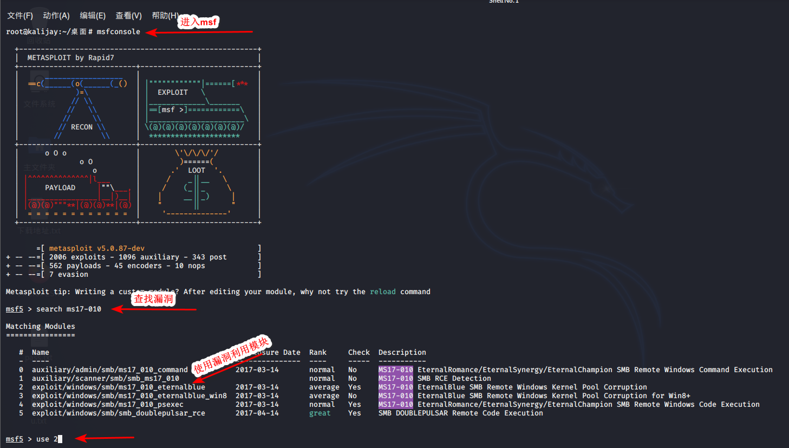Click the red 进入msf annotation label
This screenshot has width=789, height=448.
point(198,22)
